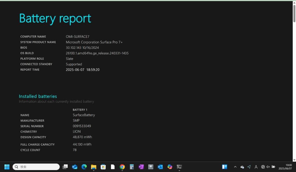The height and width of the screenshot is (172, 296).
Task: Click the 'BATTERY 1' column header
Action: (x=80, y=110)
